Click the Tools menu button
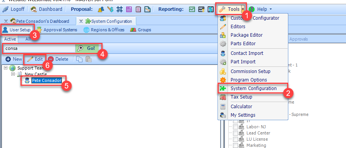 point(229,9)
